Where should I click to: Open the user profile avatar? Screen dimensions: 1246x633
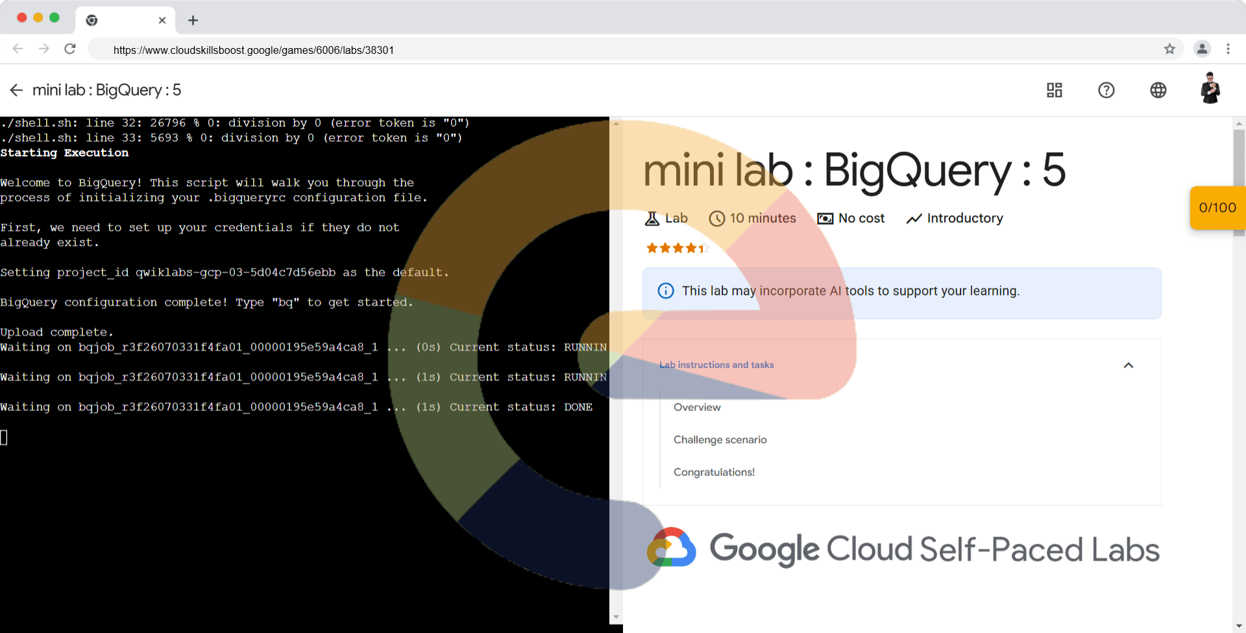1210,88
